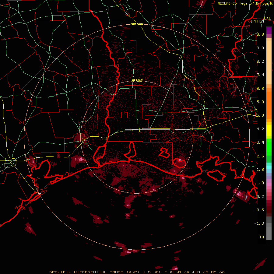
Task: Click the KLCH radar site identifier
Action: click(176, 272)
